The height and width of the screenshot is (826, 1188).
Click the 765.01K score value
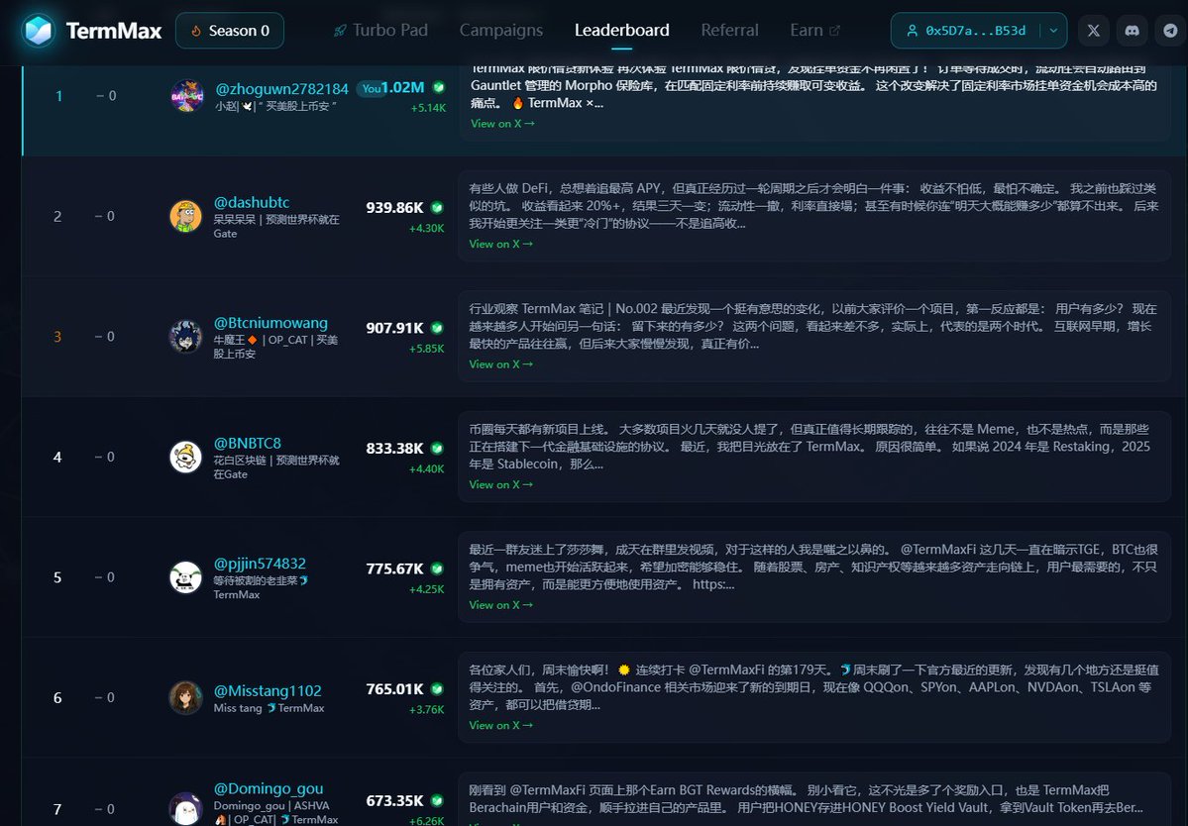point(394,689)
